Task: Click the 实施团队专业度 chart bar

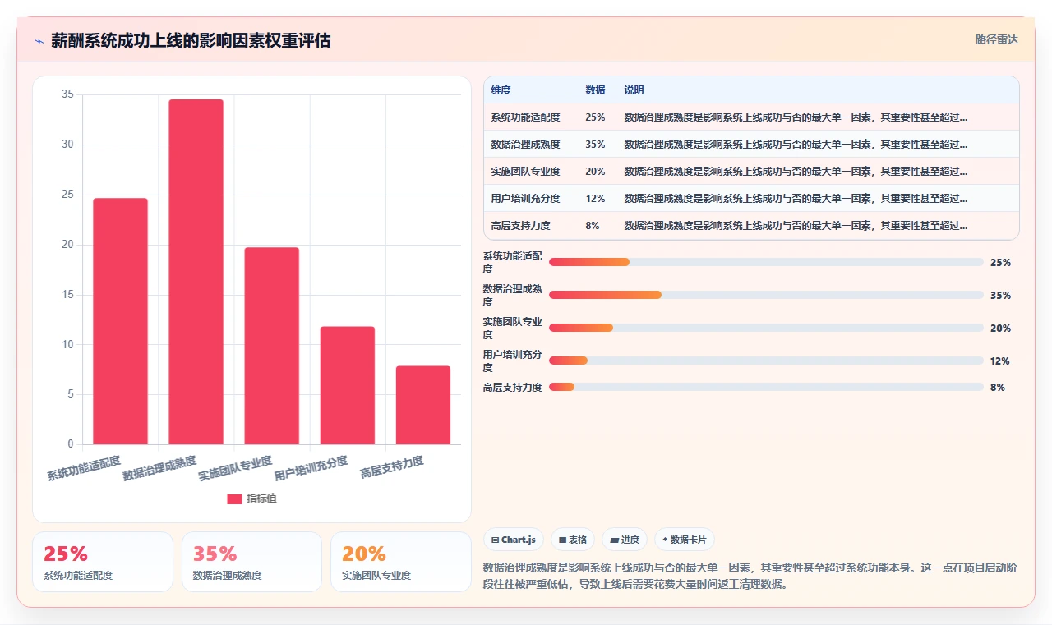Action: (x=271, y=346)
